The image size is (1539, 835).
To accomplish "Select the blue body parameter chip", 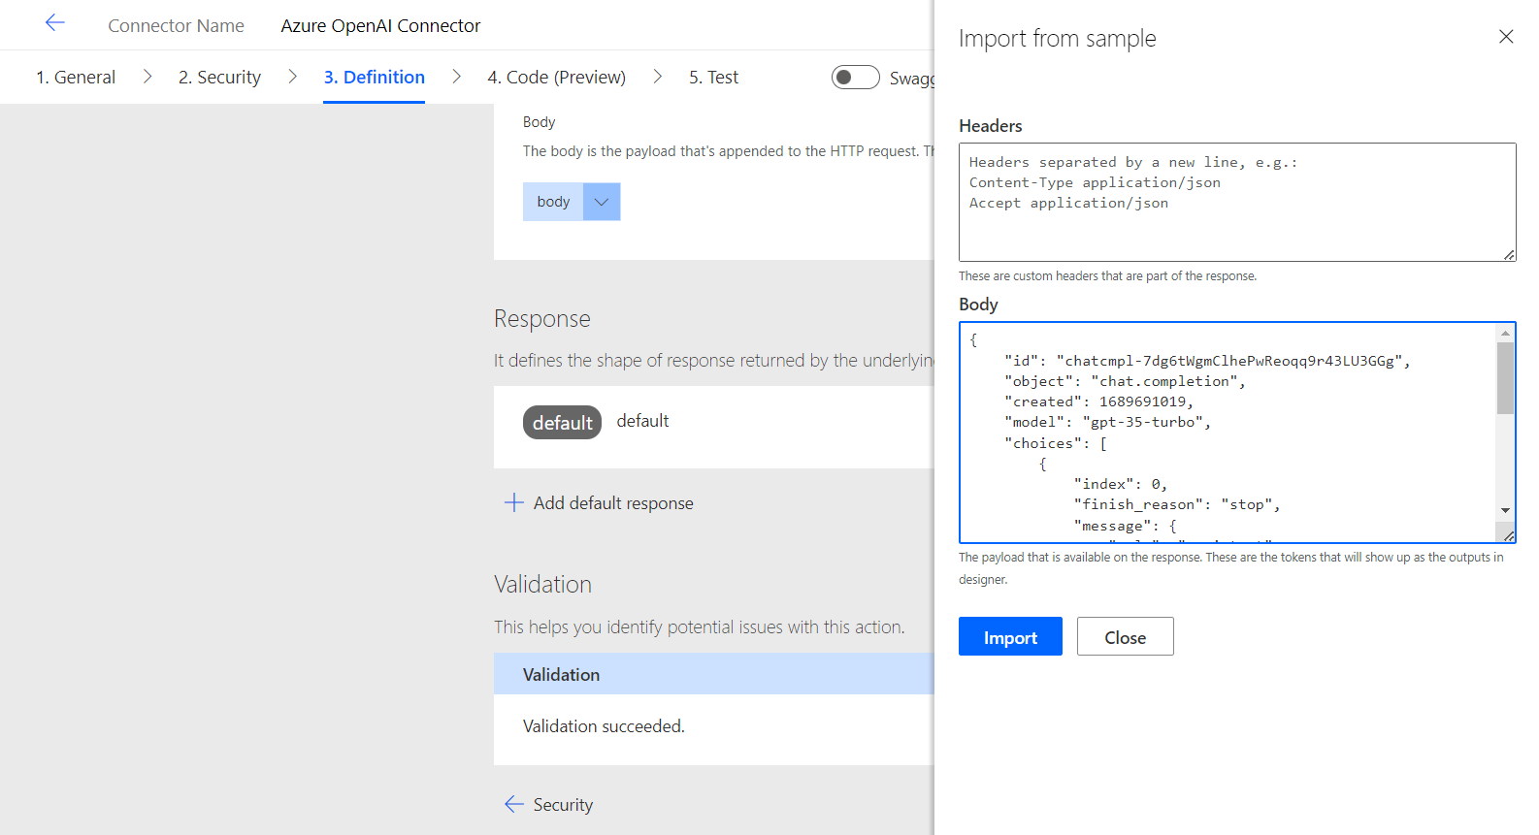I will [x=553, y=202].
